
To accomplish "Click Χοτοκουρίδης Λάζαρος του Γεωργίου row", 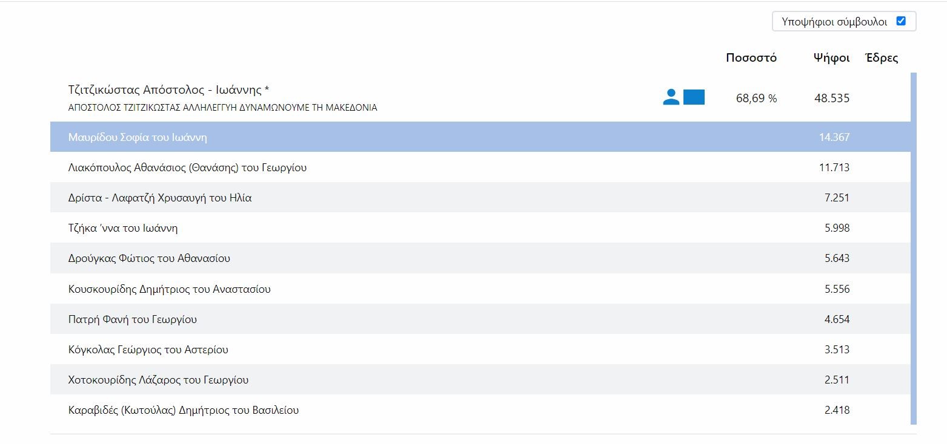I will [158, 380].
